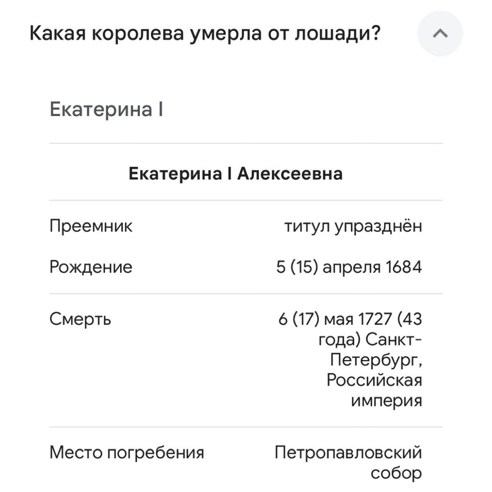Viewport: 492px width, 492px height.
Task: Click the Смерть row label
Action: [80, 318]
